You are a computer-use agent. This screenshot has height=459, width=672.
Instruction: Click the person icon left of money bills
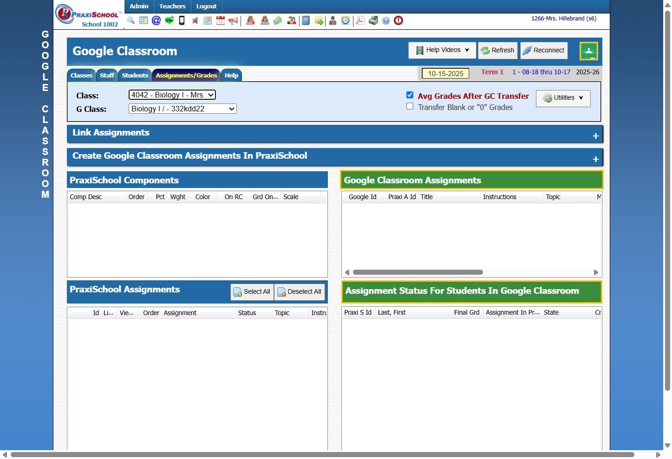tap(264, 20)
